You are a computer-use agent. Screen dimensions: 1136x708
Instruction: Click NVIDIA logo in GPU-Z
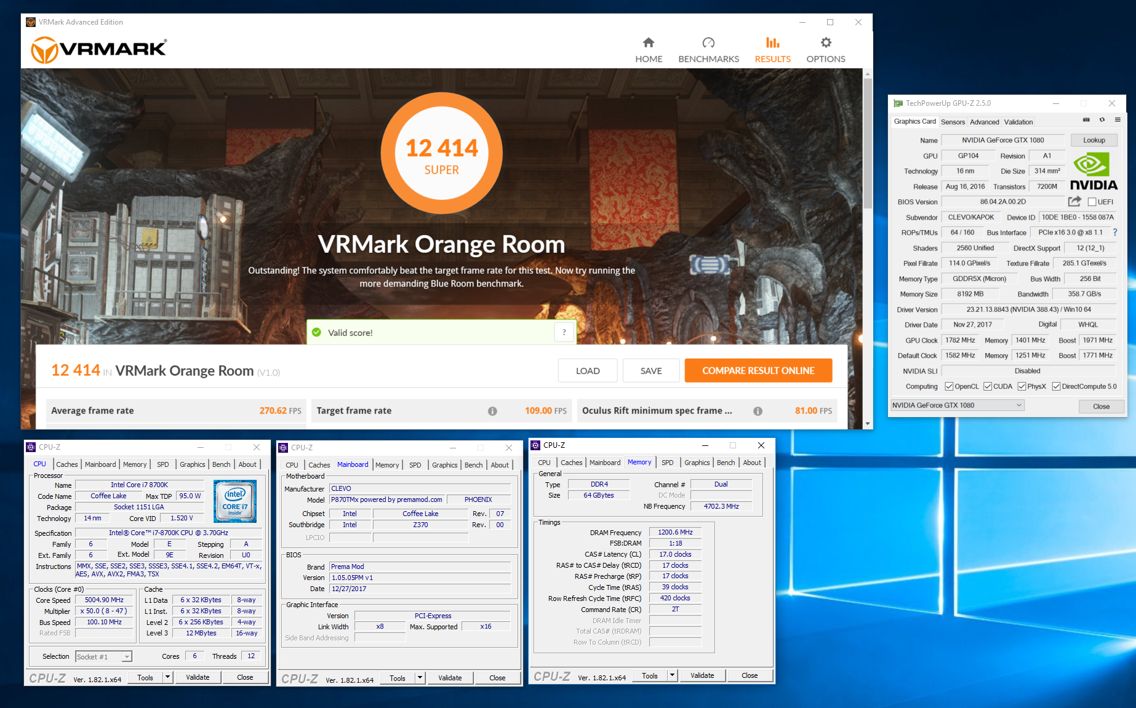(x=1094, y=172)
